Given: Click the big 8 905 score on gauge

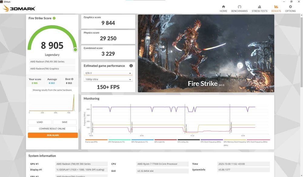Looking at the screenshot, I should point(52,46).
